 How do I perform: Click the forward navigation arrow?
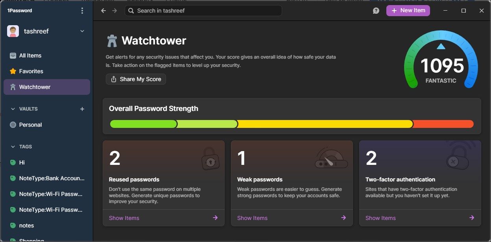pos(114,10)
